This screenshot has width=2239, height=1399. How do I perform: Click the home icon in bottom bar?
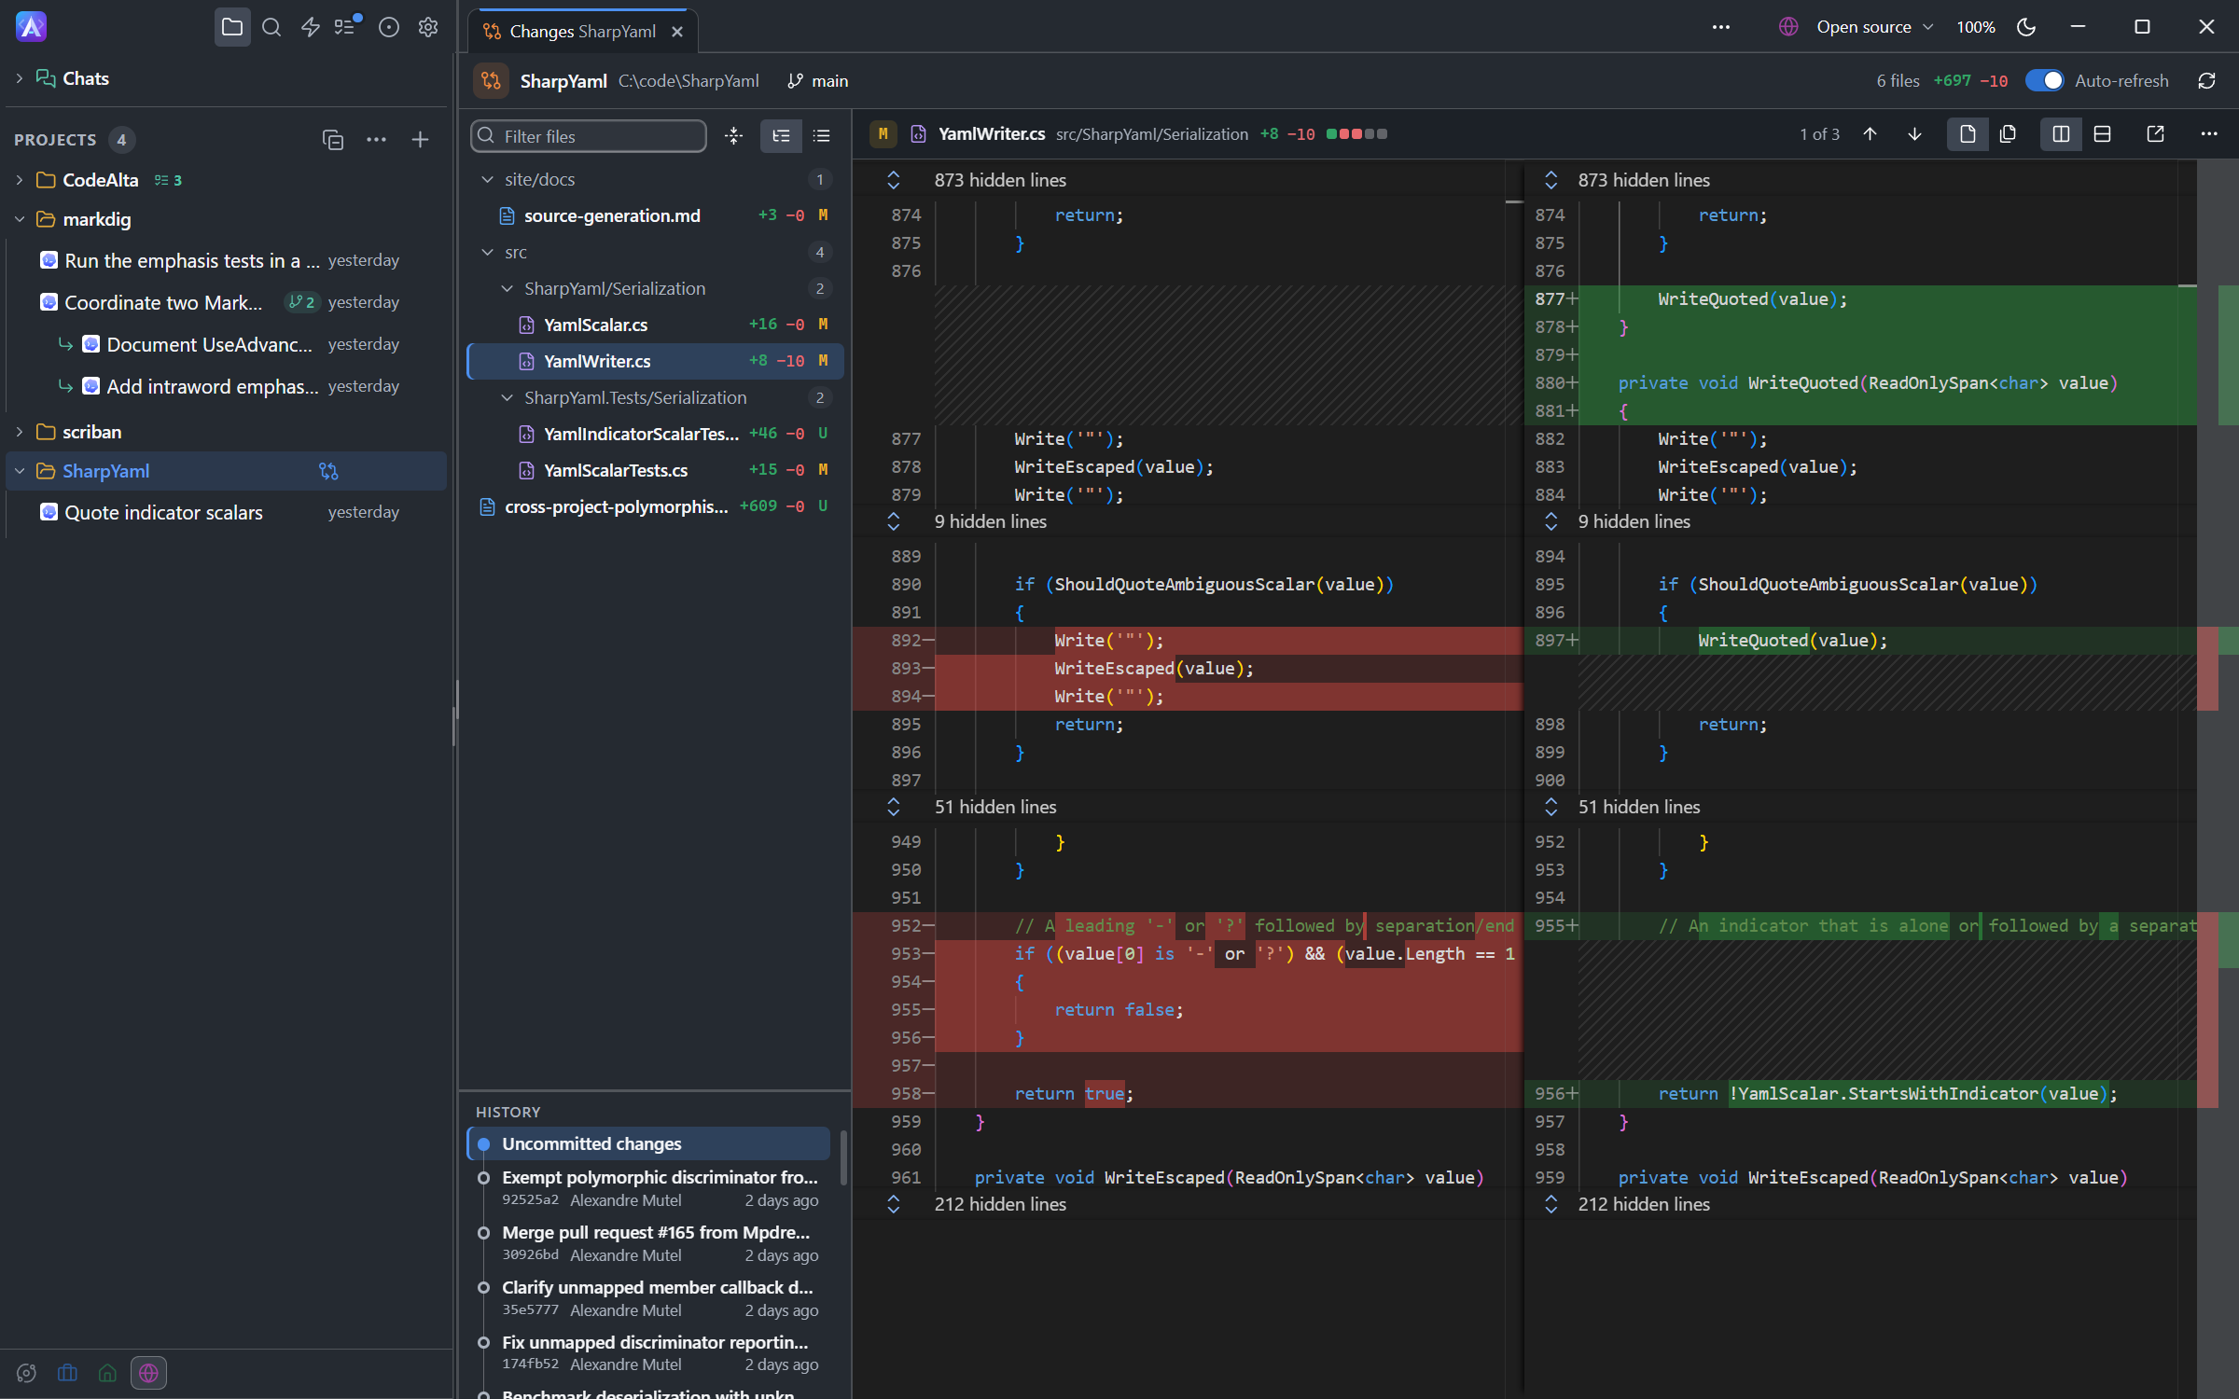pos(107,1373)
